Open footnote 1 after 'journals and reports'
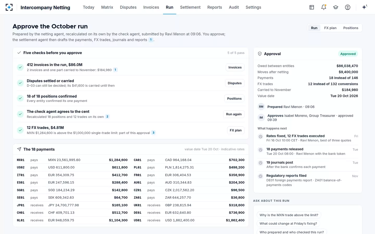 151,40
